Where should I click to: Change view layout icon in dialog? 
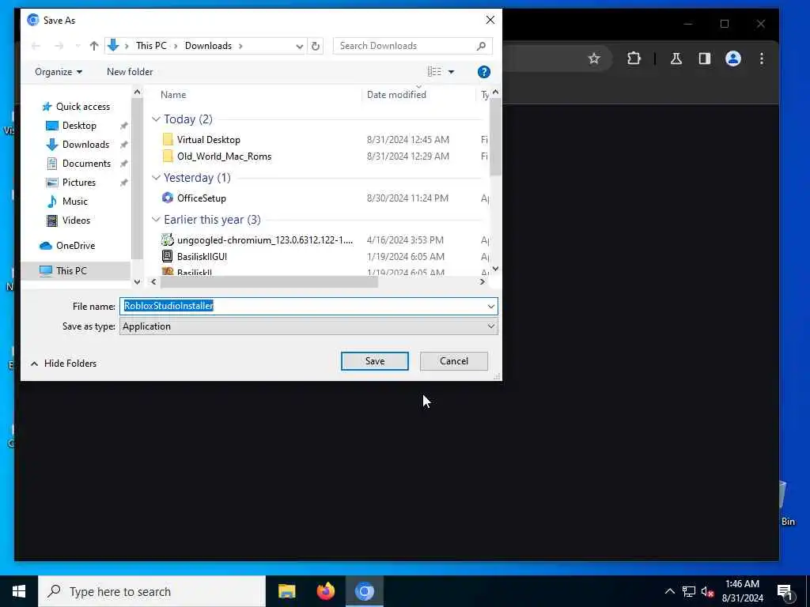click(x=434, y=72)
